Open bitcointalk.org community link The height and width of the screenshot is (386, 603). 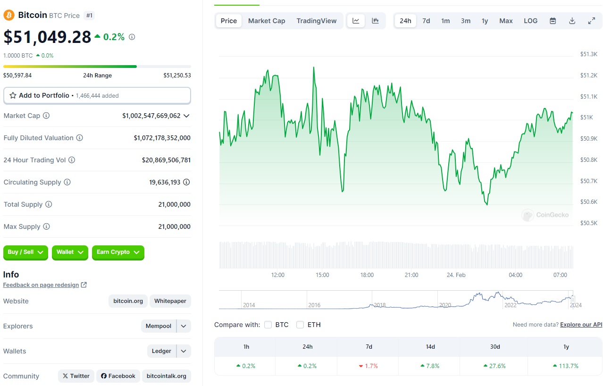(x=167, y=376)
